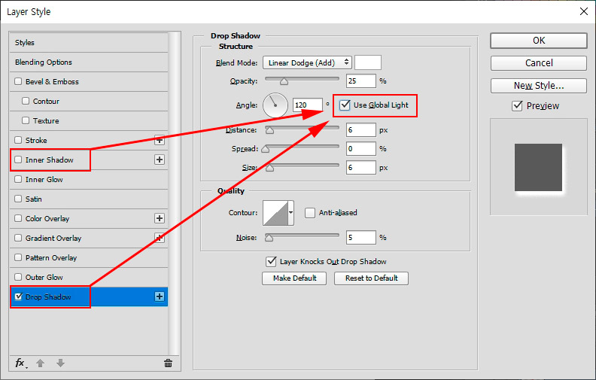Add another Stroke with plus icon
Viewport: 596px width, 380px height.
click(160, 140)
